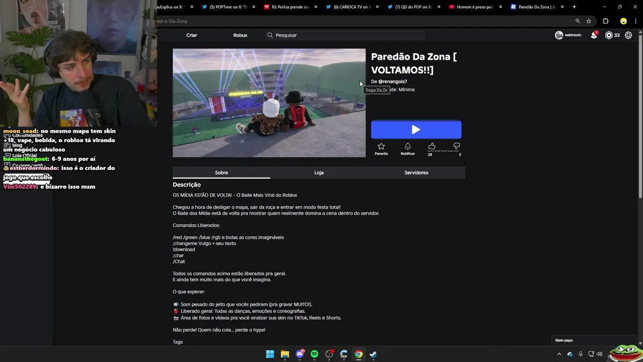Image resolution: width=643 pixels, height=362 pixels.
Task: Click the Tags label
Action: click(178, 342)
